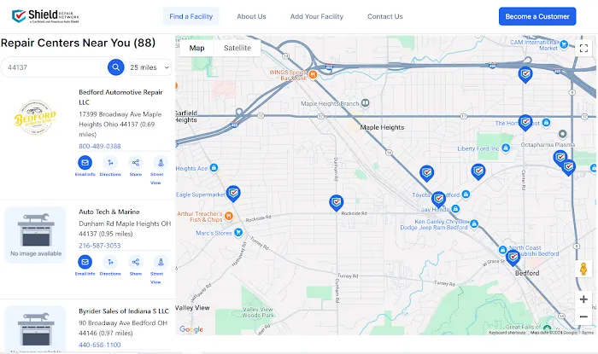Select the Marc's Stores shopping pin

pos(238,232)
